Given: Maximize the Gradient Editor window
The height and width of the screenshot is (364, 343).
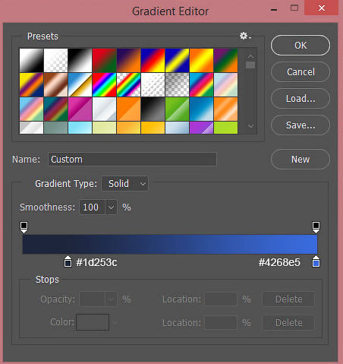Looking at the screenshot, I should [x=294, y=8].
